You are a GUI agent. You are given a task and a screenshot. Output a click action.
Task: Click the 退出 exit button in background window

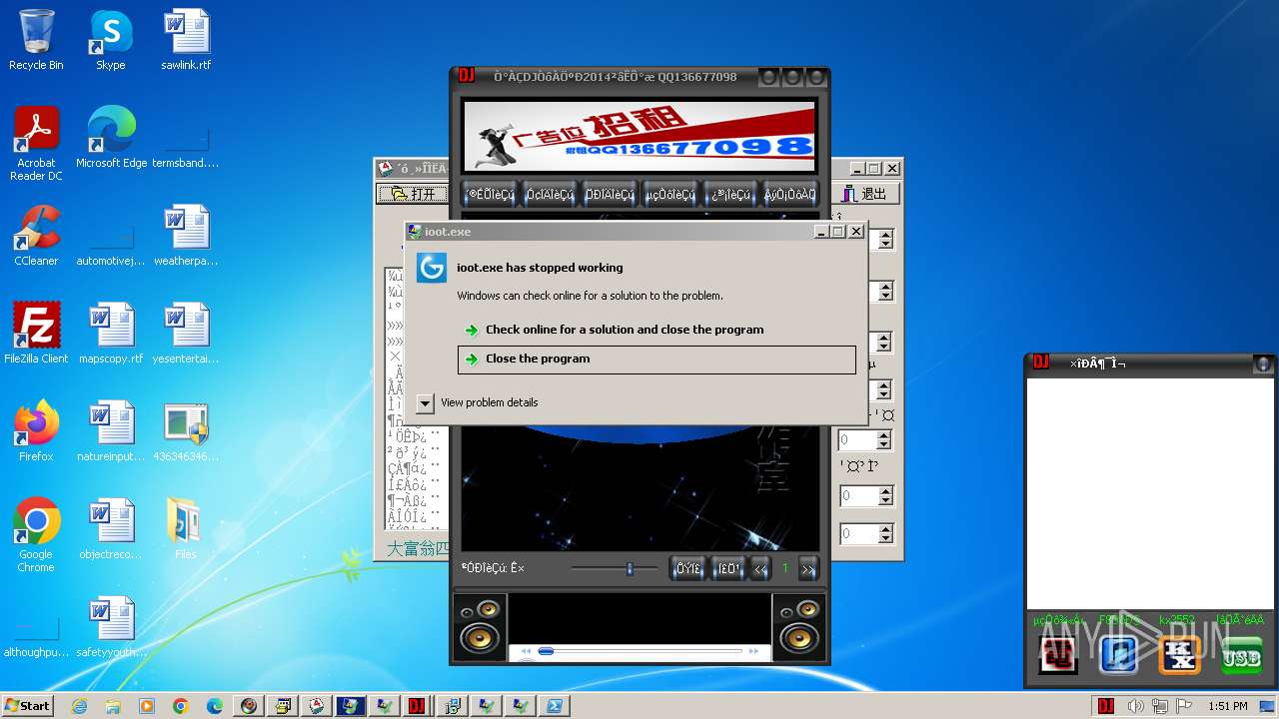pyautogui.click(x=863, y=194)
